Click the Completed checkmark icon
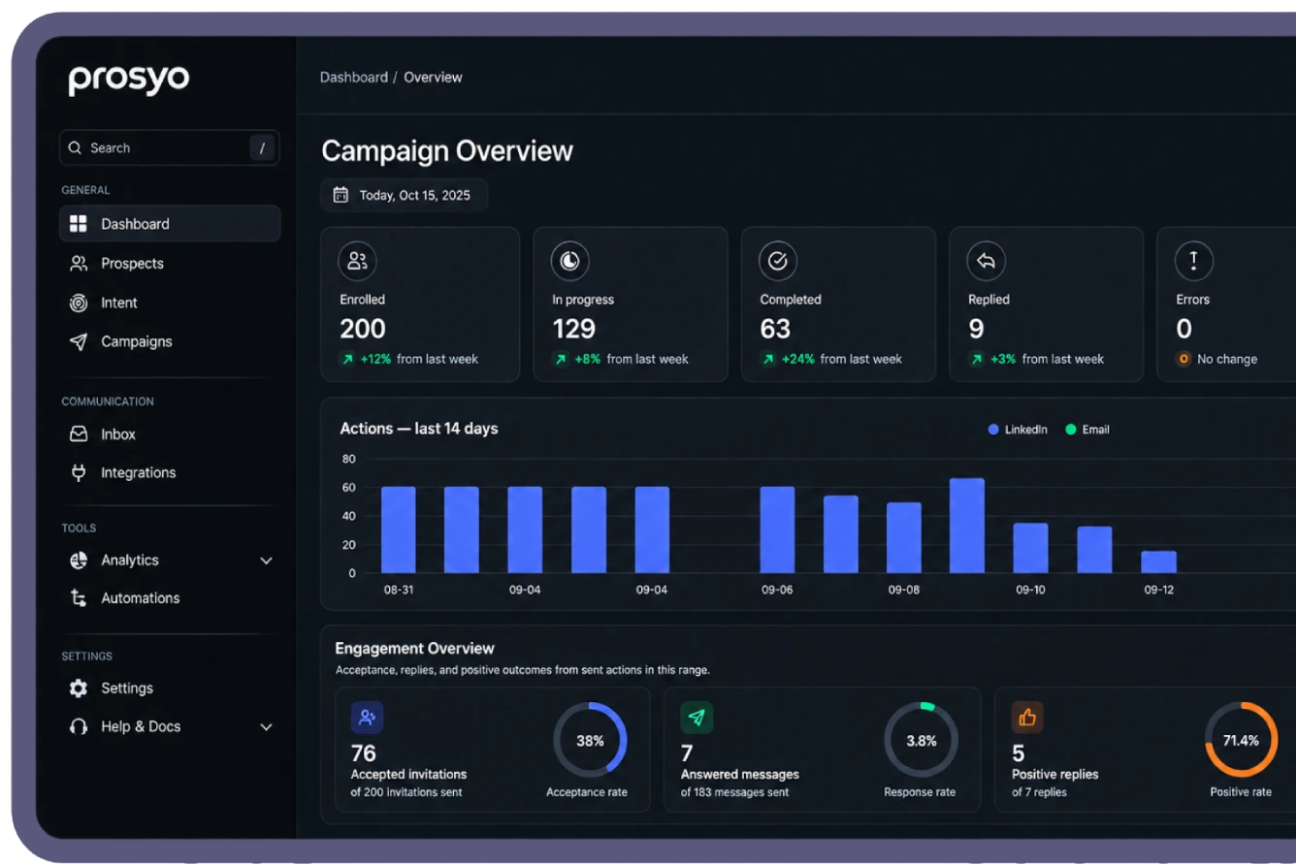 click(x=777, y=261)
